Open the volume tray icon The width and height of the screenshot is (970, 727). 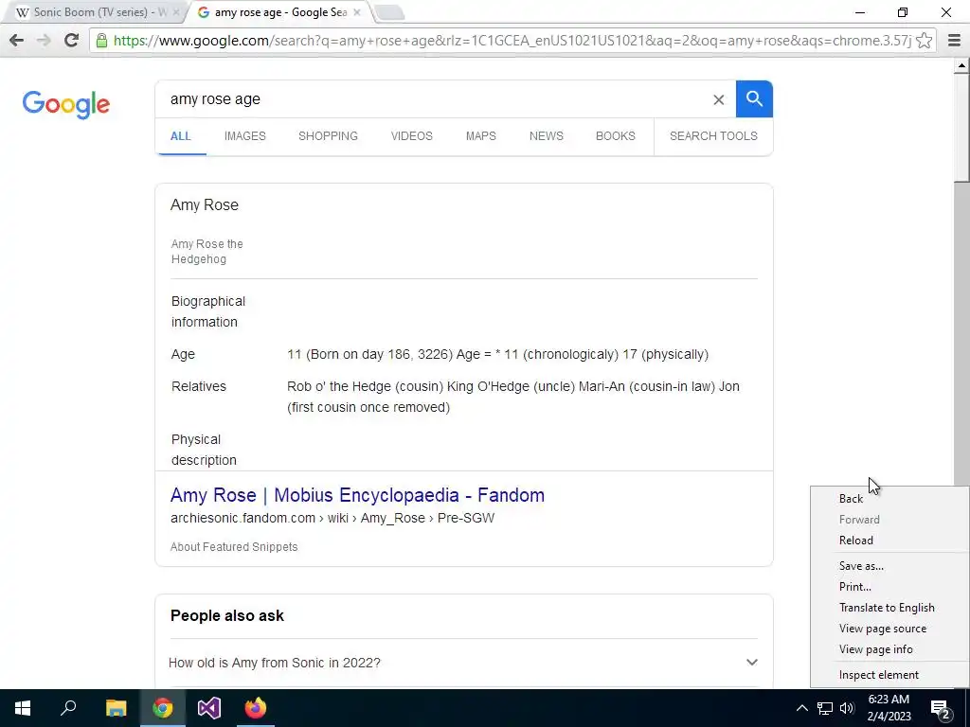point(847,708)
